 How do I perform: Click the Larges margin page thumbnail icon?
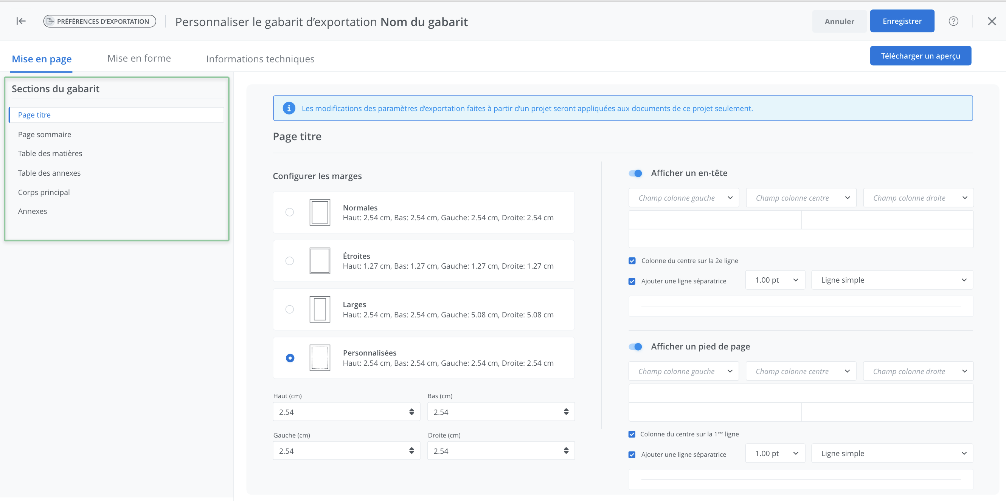pyautogui.click(x=320, y=309)
